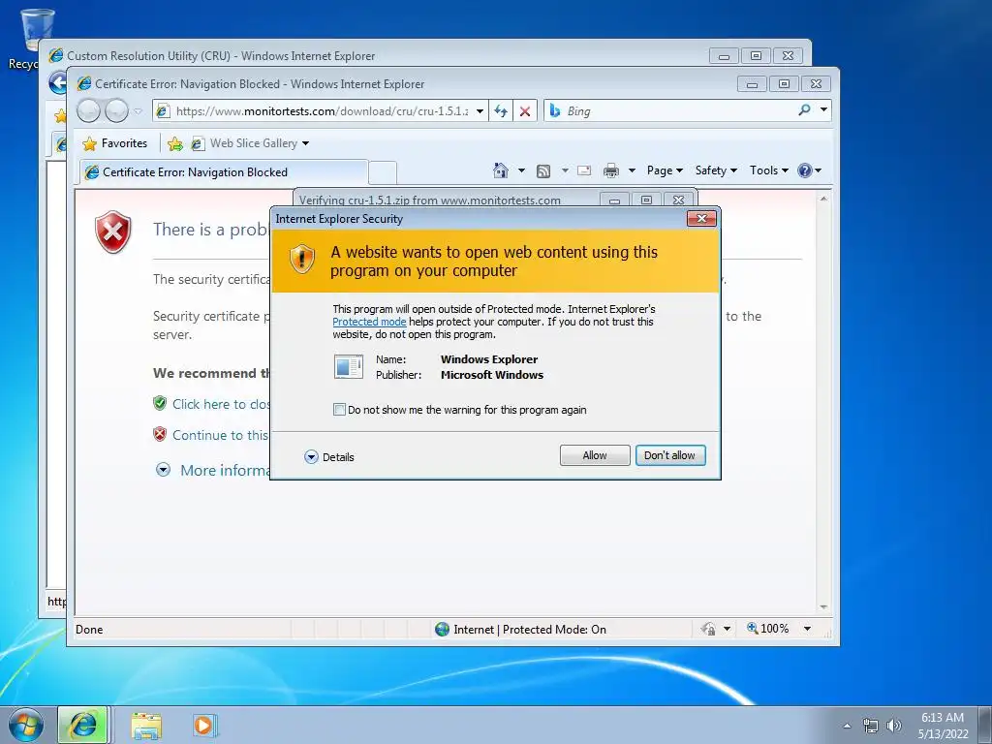Open Web Slice Gallery
Screen dimensions: 992x744
[251, 143]
